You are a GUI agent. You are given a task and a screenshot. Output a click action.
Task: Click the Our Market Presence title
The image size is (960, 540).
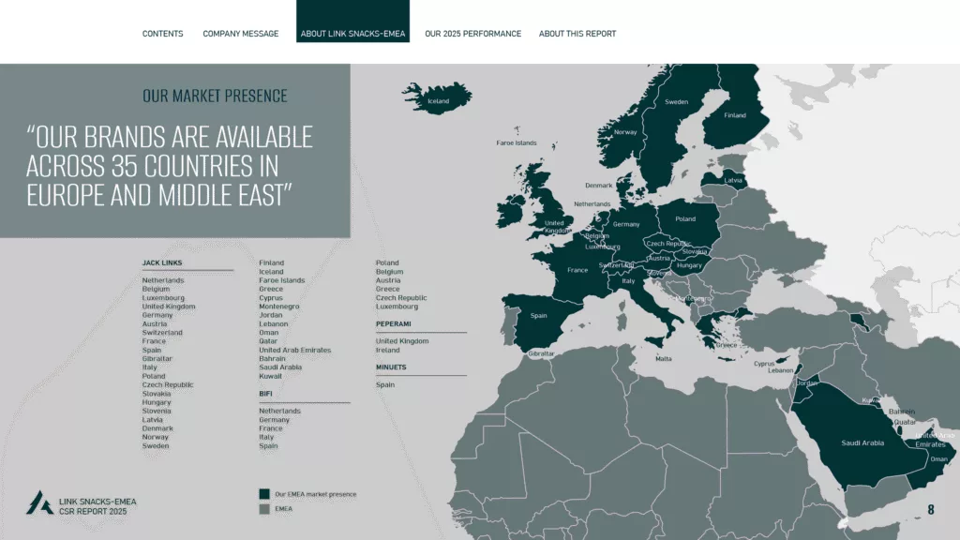215,97
